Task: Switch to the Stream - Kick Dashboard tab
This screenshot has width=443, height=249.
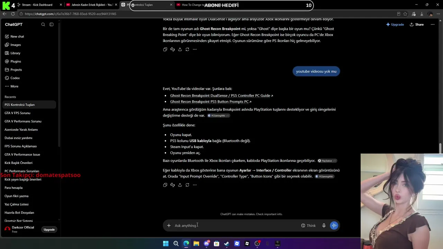Action: coord(37,5)
